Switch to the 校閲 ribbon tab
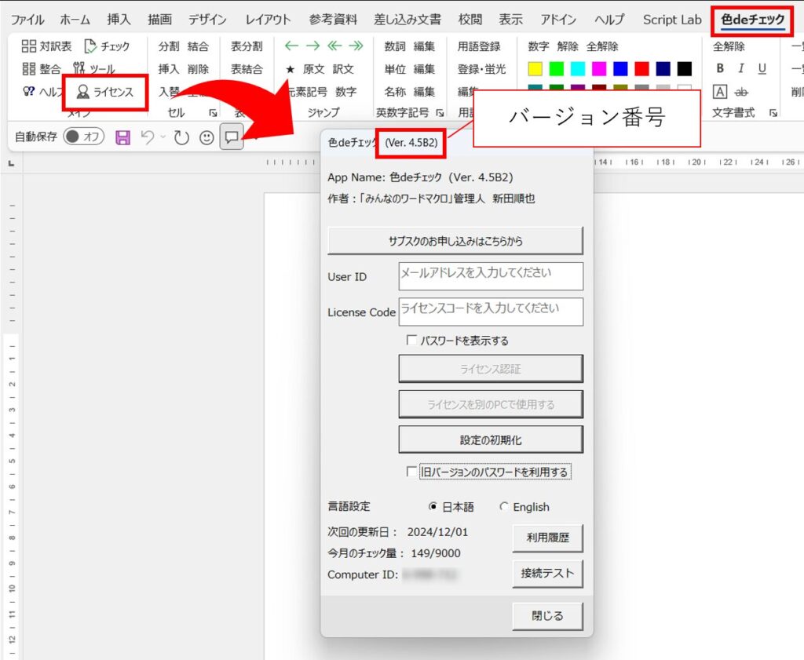Viewport: 804px width, 660px height. [x=470, y=20]
